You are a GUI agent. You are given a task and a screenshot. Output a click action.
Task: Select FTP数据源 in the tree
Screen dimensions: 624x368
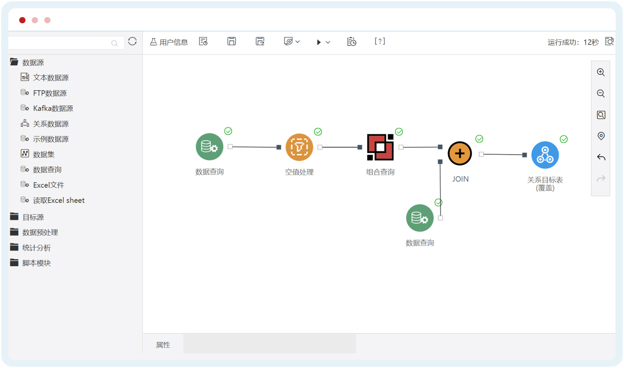point(50,93)
